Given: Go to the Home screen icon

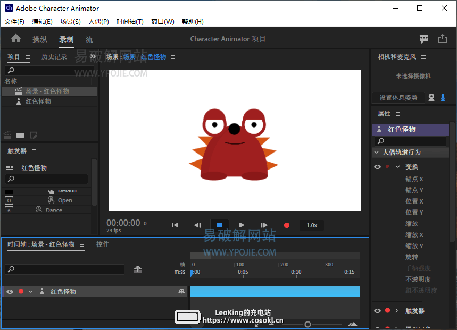Looking at the screenshot, I should 16,38.
